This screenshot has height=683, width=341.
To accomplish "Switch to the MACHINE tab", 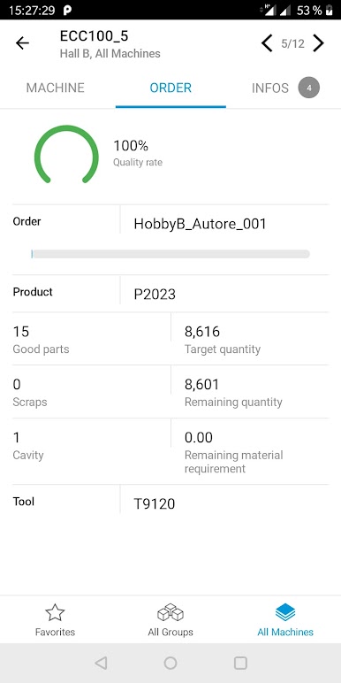I will (x=56, y=88).
